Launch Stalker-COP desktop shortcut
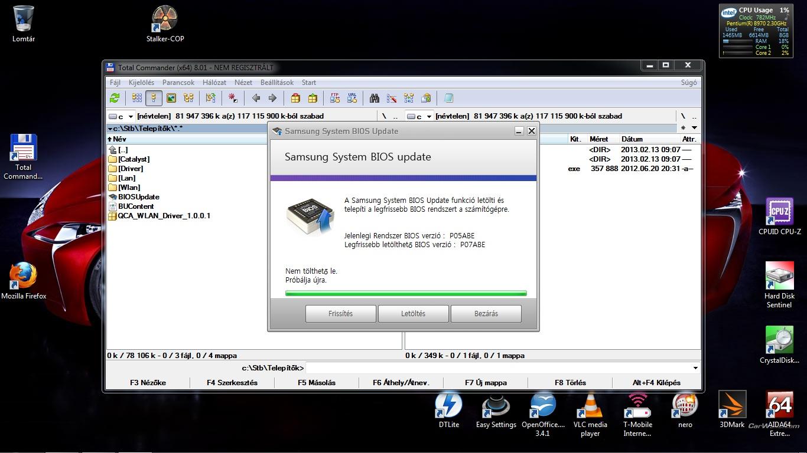The height and width of the screenshot is (453, 807). tap(165, 24)
